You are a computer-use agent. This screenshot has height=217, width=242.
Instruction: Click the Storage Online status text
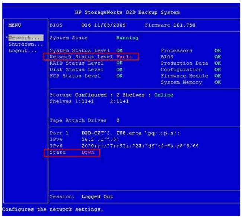coord(165,95)
